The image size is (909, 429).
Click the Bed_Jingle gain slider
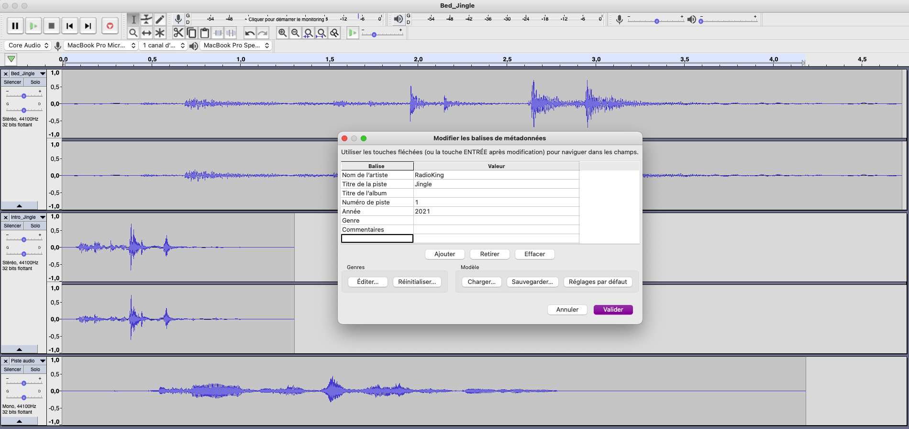(23, 96)
